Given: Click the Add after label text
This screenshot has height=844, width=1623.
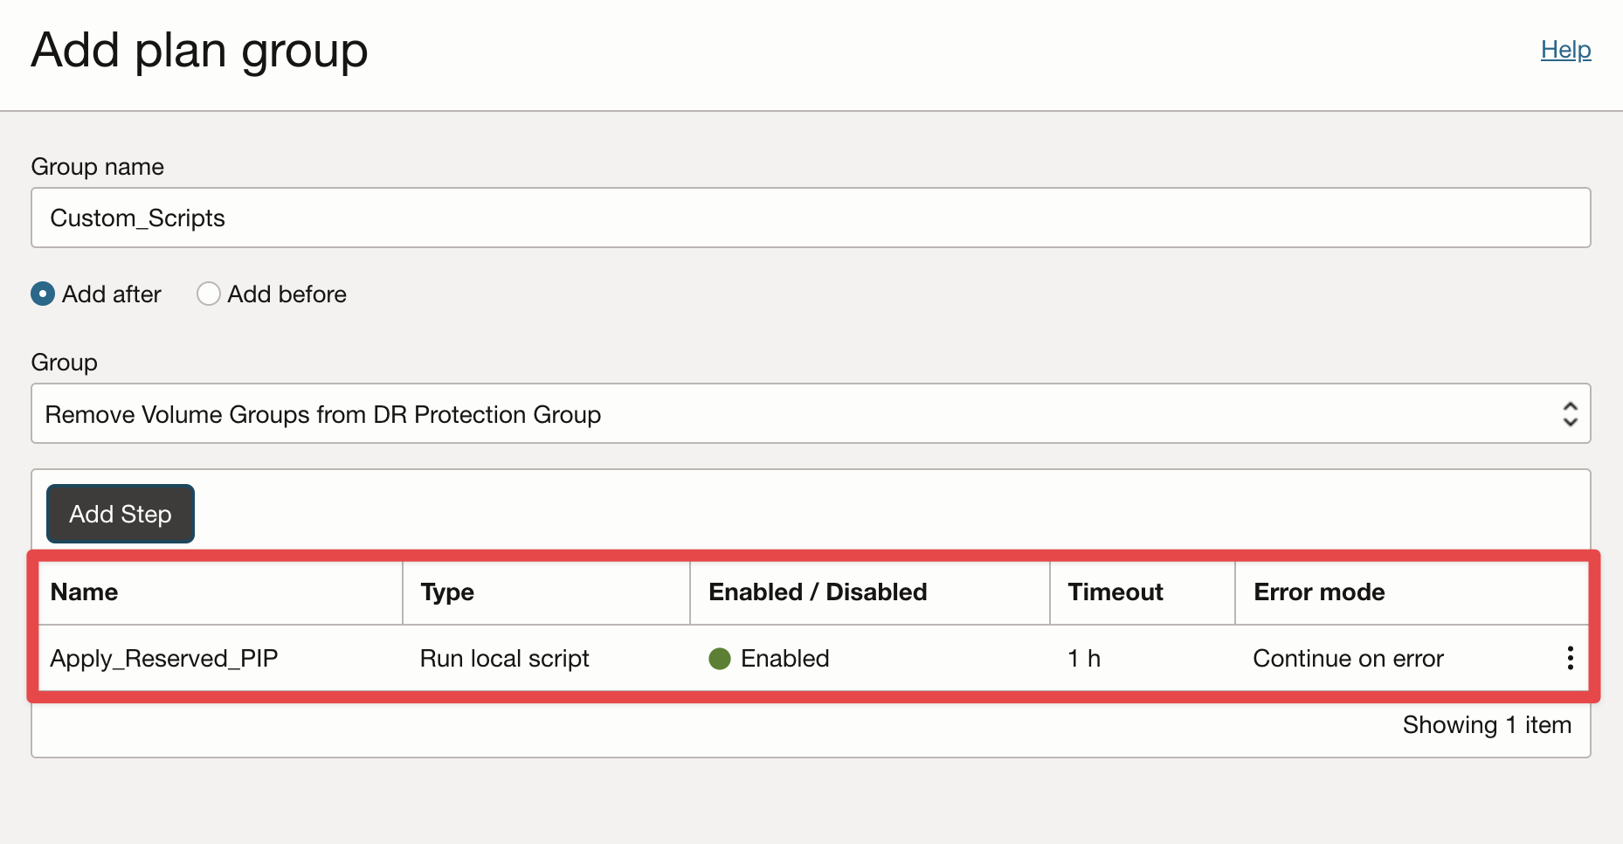Looking at the screenshot, I should pyautogui.click(x=112, y=294).
